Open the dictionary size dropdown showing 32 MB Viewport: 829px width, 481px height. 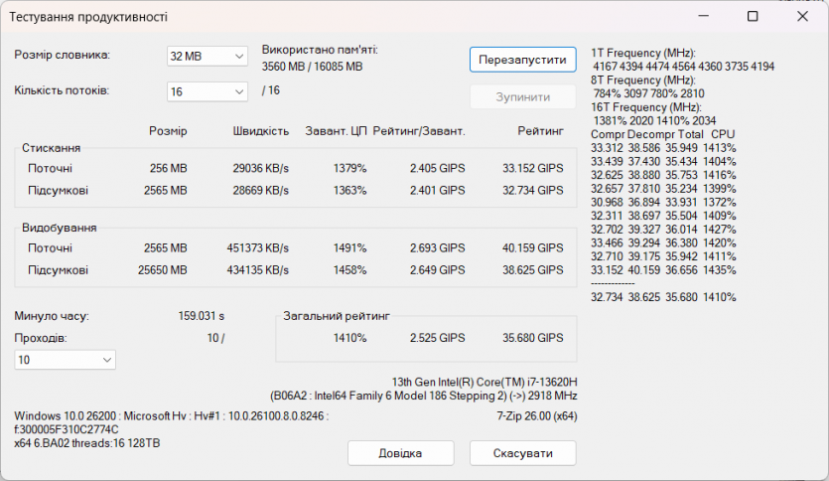tap(207, 57)
